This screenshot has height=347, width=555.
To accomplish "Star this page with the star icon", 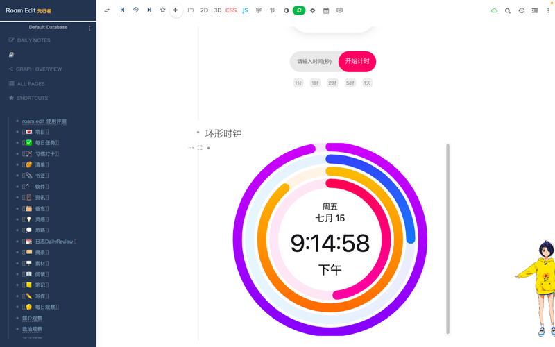I will (x=163, y=10).
